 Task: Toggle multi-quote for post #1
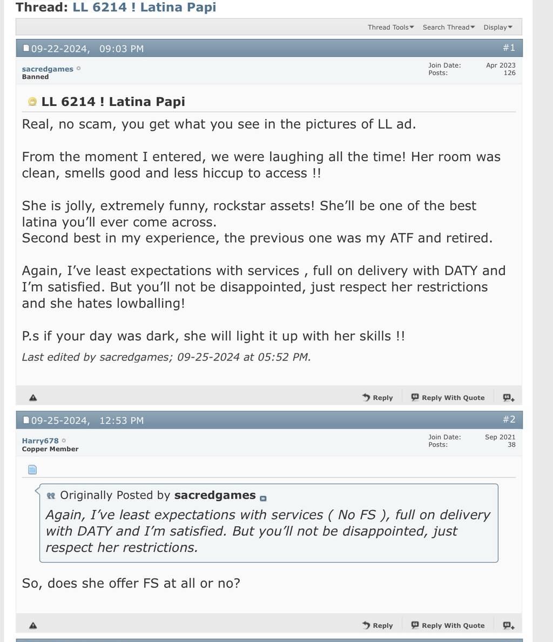click(x=509, y=398)
